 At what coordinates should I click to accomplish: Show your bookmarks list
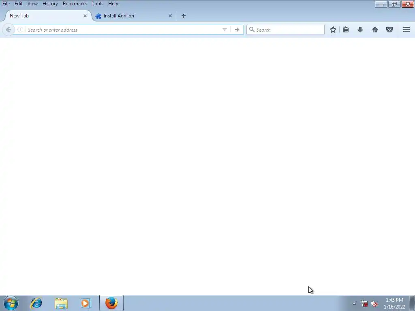[x=346, y=30]
